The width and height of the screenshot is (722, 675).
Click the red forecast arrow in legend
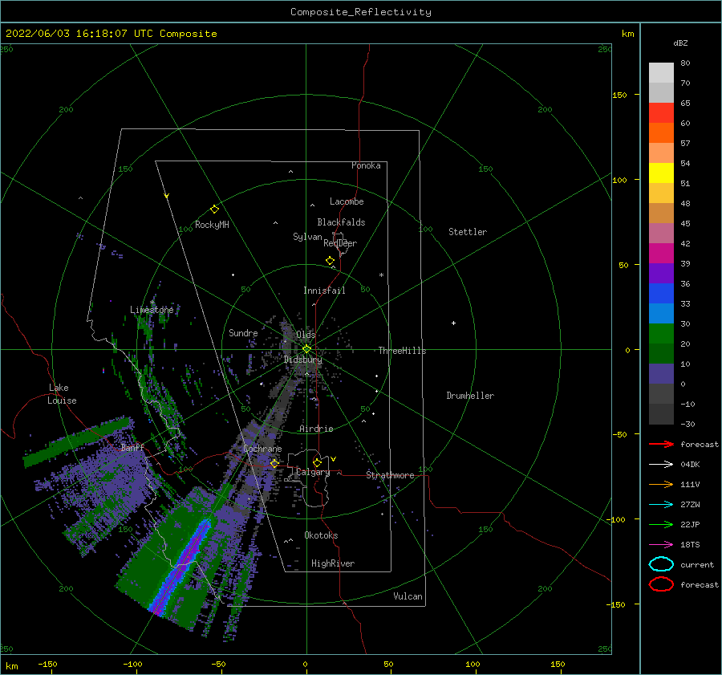point(661,444)
